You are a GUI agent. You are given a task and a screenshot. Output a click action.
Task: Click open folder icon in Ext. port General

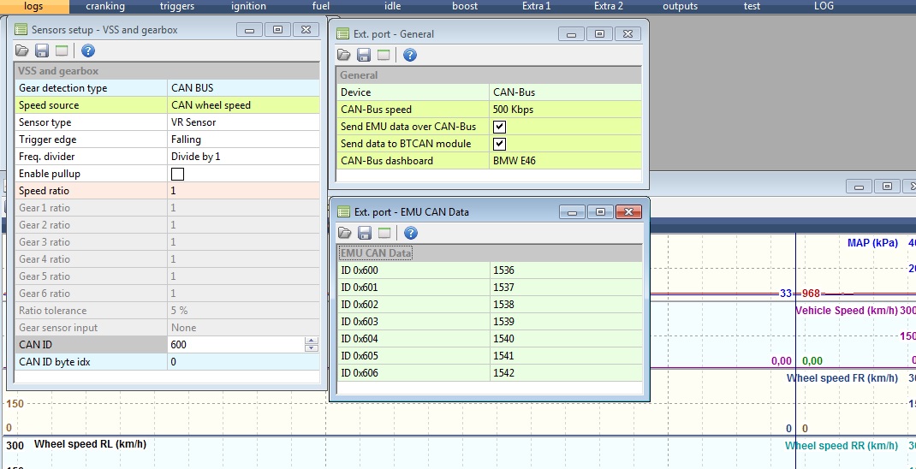coord(344,56)
